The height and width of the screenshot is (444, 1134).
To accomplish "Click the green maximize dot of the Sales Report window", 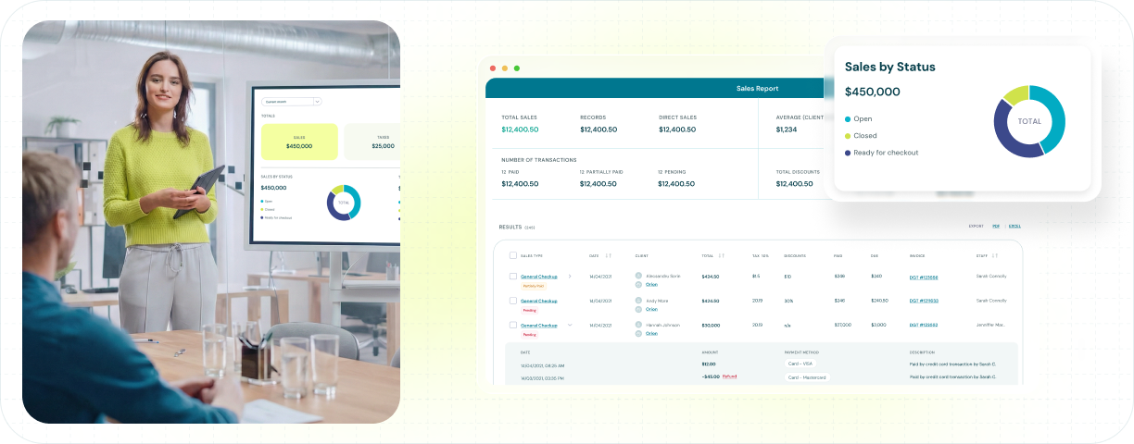I will (x=517, y=68).
